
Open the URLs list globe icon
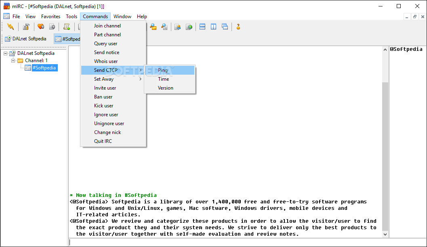pos(189,27)
